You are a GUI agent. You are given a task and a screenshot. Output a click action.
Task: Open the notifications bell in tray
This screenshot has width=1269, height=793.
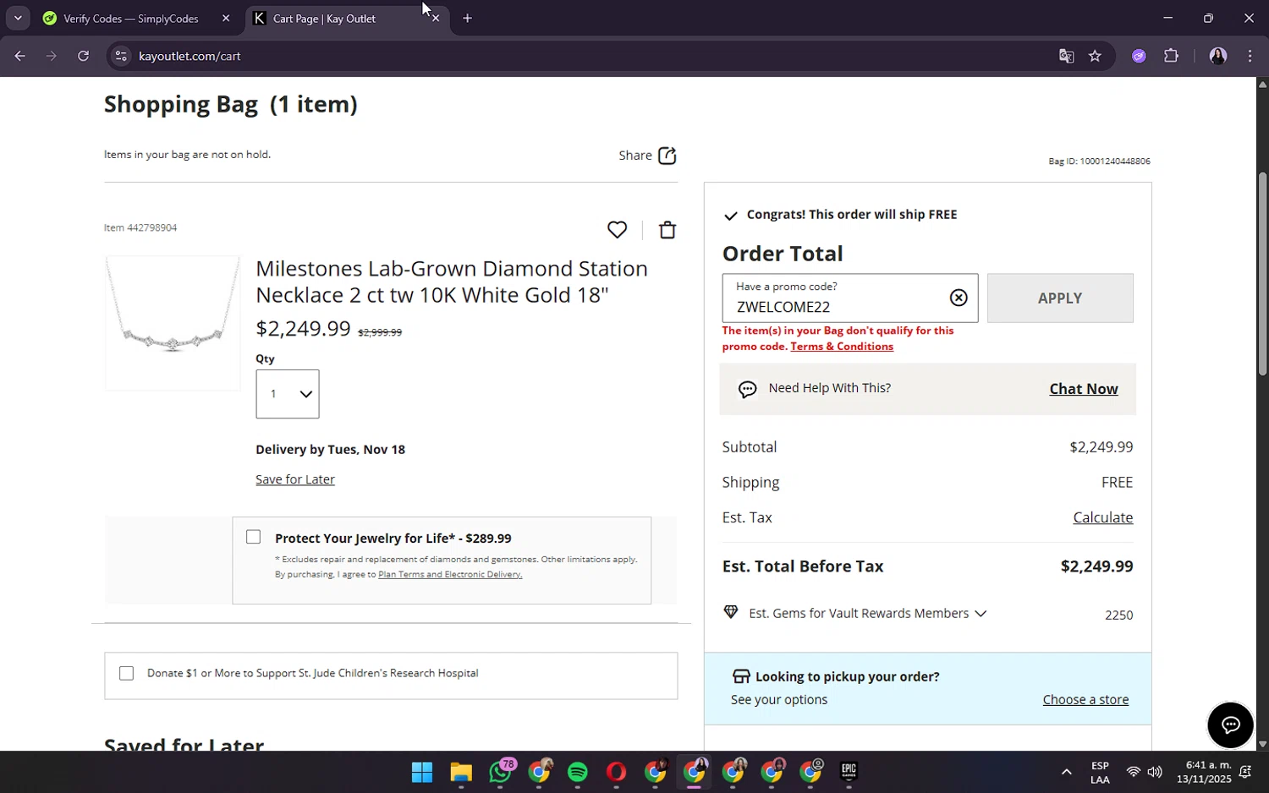[x=1245, y=772]
